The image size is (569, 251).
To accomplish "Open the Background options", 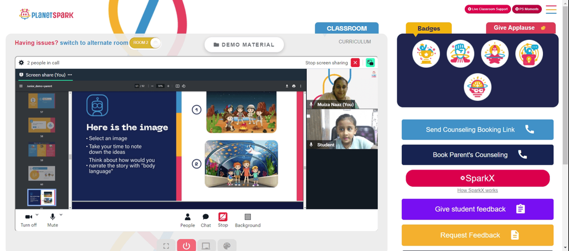I will point(248,220).
